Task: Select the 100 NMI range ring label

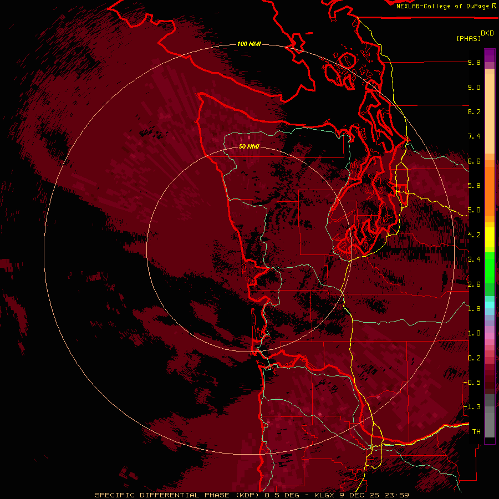Action: 249,44
